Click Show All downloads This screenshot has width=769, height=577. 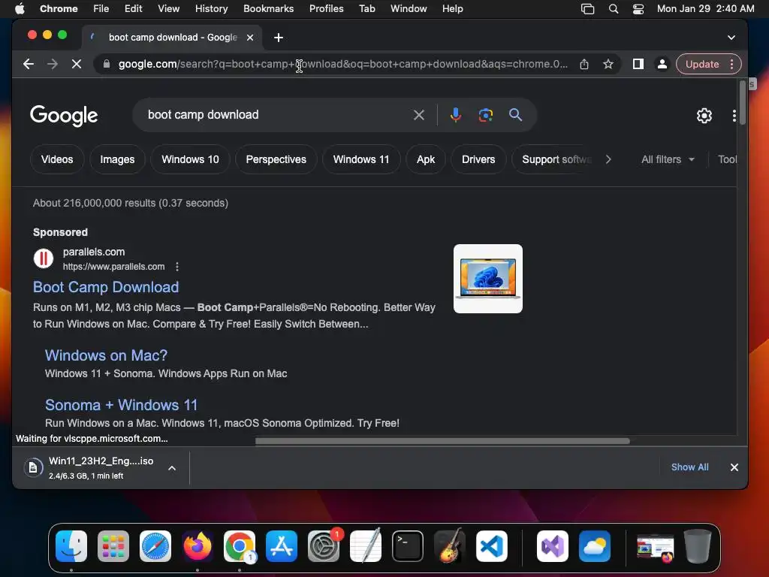coord(689,467)
